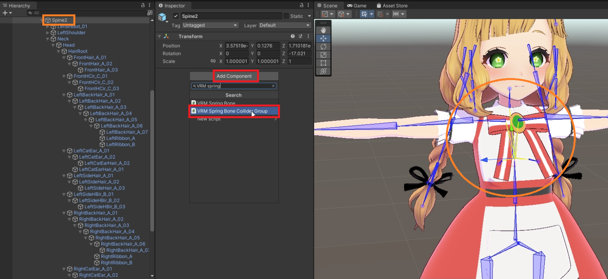Choose VRM Spring Bone Collider Group
The height and width of the screenshot is (279, 608).
point(234,111)
